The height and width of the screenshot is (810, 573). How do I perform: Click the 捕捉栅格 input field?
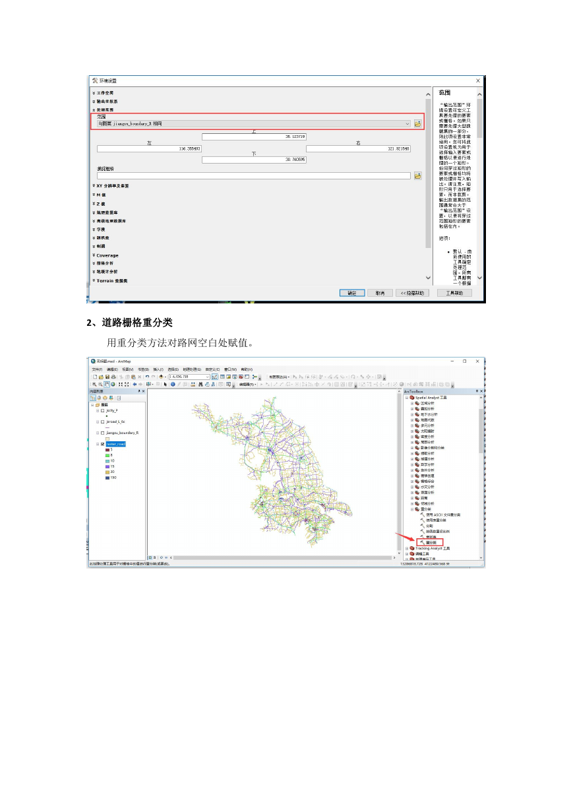(254, 176)
